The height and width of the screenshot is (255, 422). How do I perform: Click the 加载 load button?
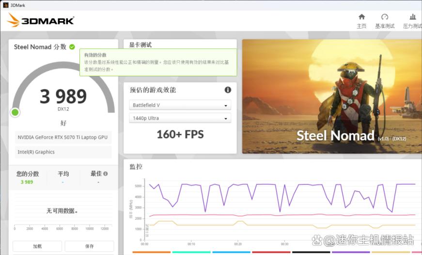37,246
